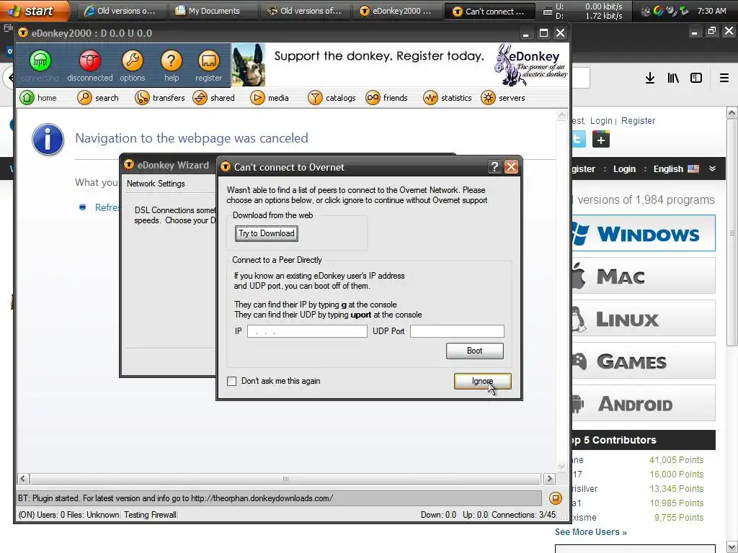738x553 pixels.
Task: Open eDonkey help question-mark icon
Action: coord(172,60)
